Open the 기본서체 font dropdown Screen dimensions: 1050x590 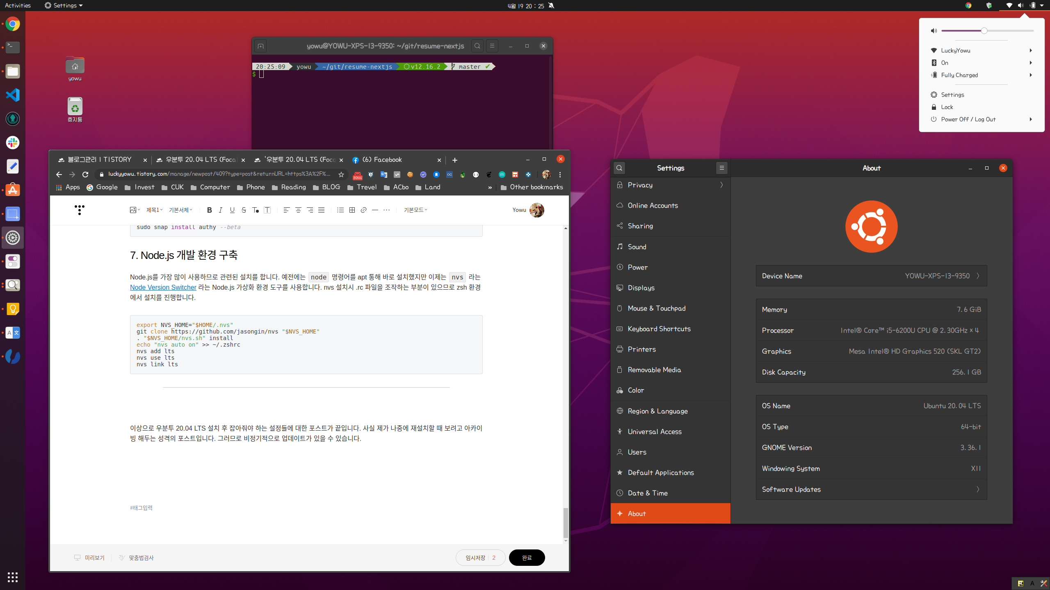[180, 210]
